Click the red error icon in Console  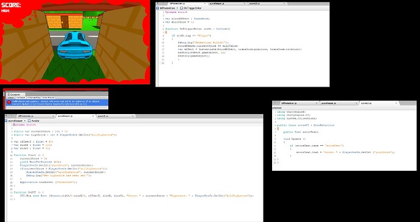tap(9, 102)
